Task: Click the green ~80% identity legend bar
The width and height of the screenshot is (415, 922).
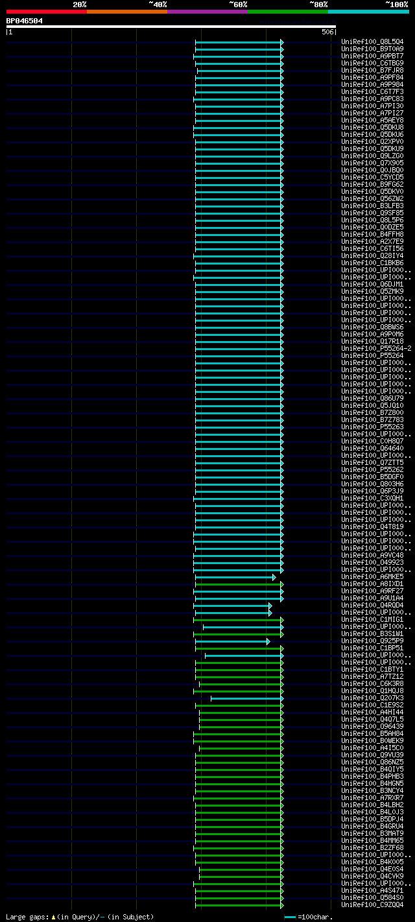Action: (x=287, y=11)
